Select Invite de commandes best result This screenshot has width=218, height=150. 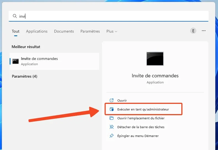54,61
